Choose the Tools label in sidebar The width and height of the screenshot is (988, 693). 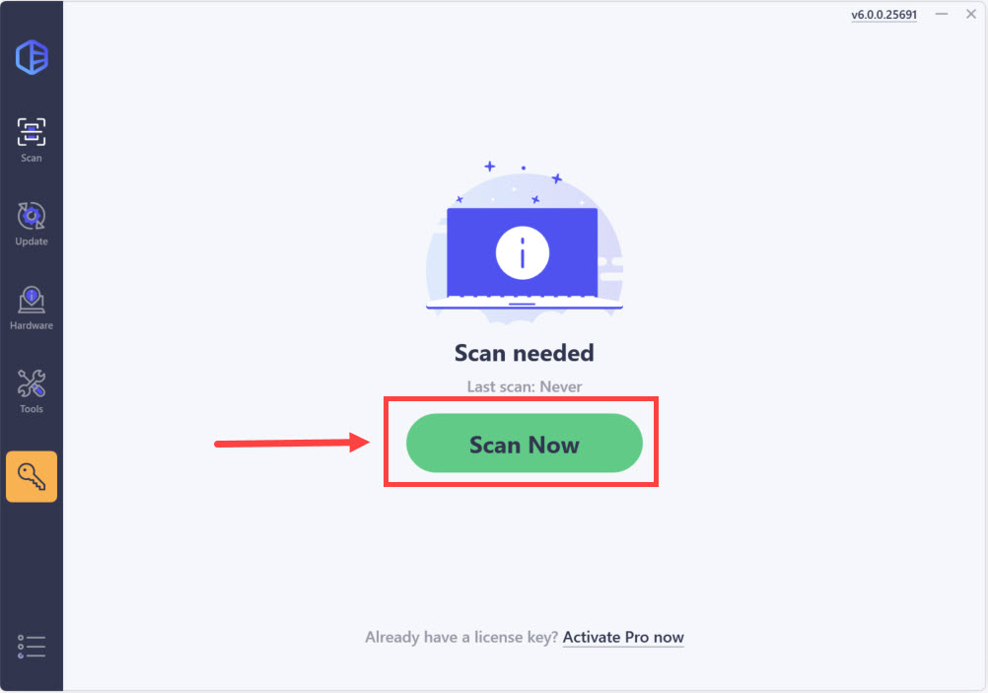coord(31,409)
